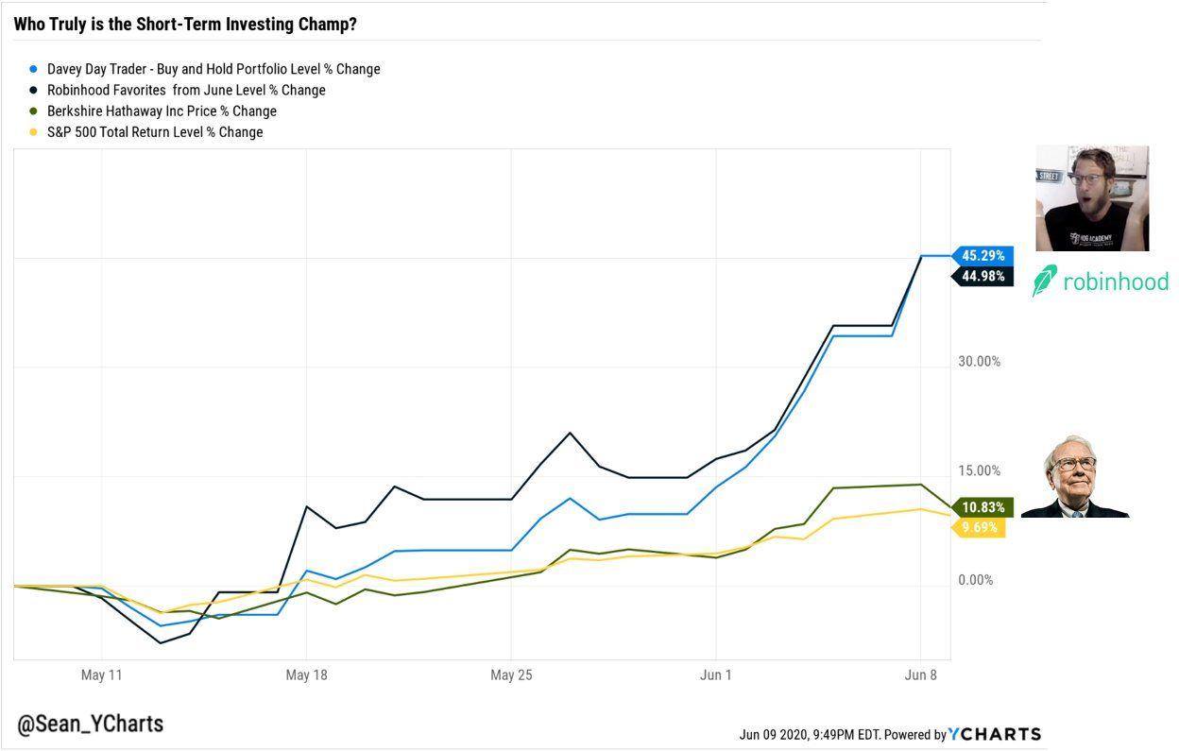Select the Berkshire Hathaway Inc Price legend label

click(162, 111)
